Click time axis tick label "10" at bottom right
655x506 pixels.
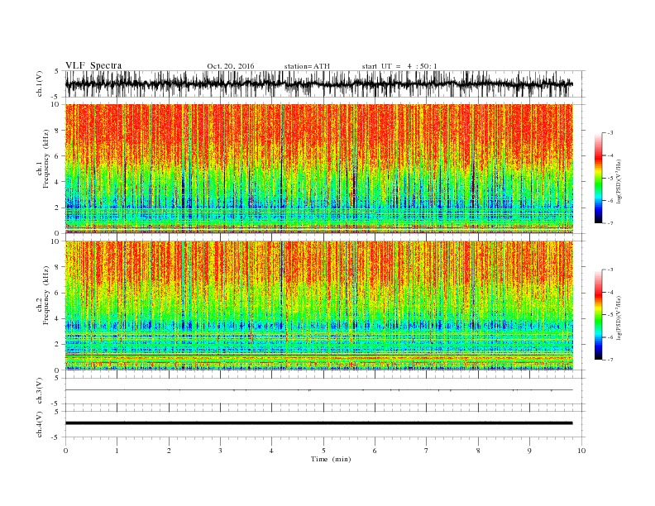581,451
